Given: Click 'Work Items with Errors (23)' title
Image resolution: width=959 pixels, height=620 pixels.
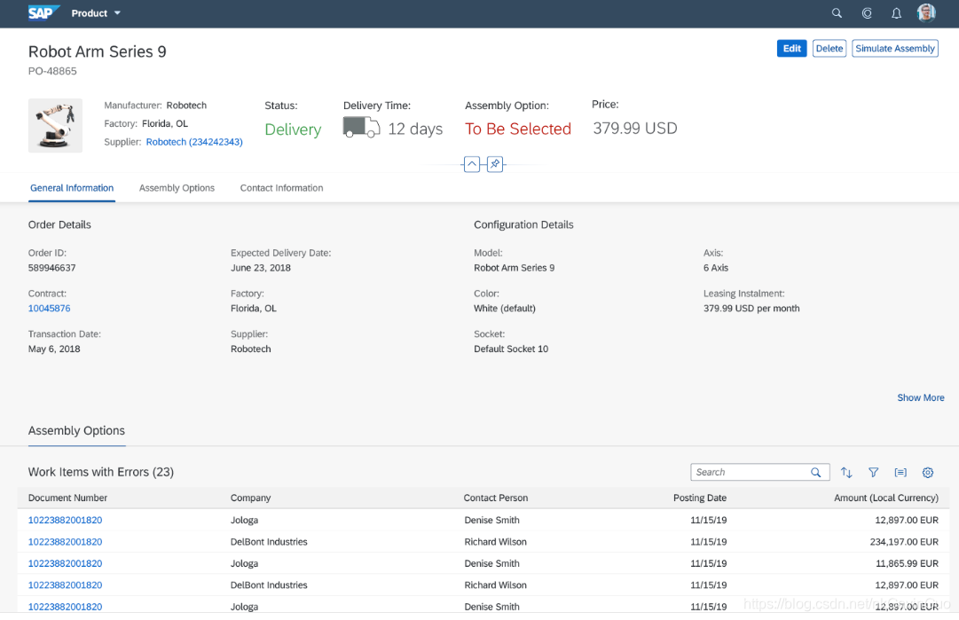Looking at the screenshot, I should [101, 472].
